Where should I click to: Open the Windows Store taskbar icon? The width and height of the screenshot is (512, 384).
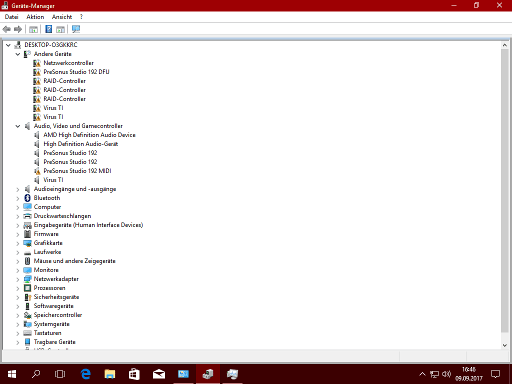134,374
